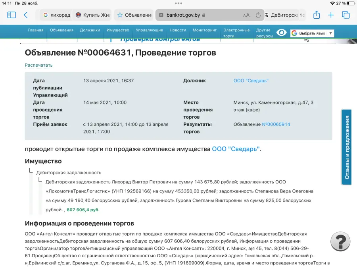Image resolution: width=357 pixels, height=268 pixels.
Task: Click the green 607 606,4 руб. amount
Action: (83, 210)
